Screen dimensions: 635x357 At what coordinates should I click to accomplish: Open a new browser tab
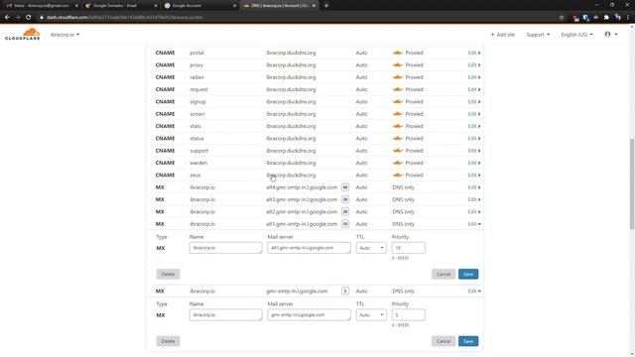[326, 6]
